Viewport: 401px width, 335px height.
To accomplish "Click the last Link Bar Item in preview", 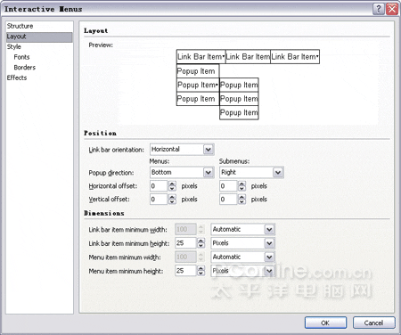I will point(295,57).
